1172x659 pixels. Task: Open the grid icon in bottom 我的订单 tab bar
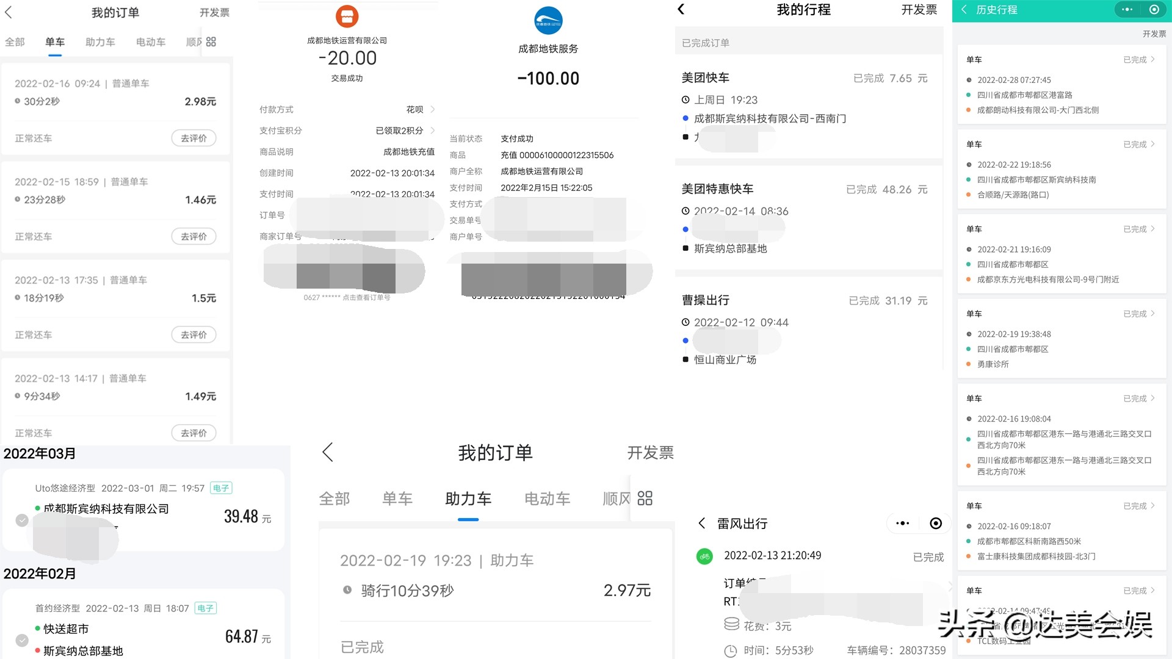[x=644, y=499]
